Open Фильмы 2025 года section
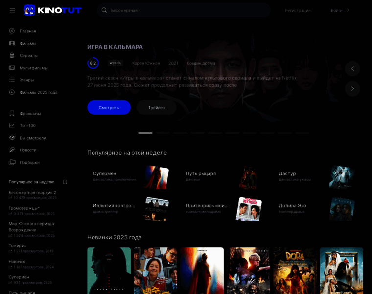The image size is (372, 294). (39, 93)
